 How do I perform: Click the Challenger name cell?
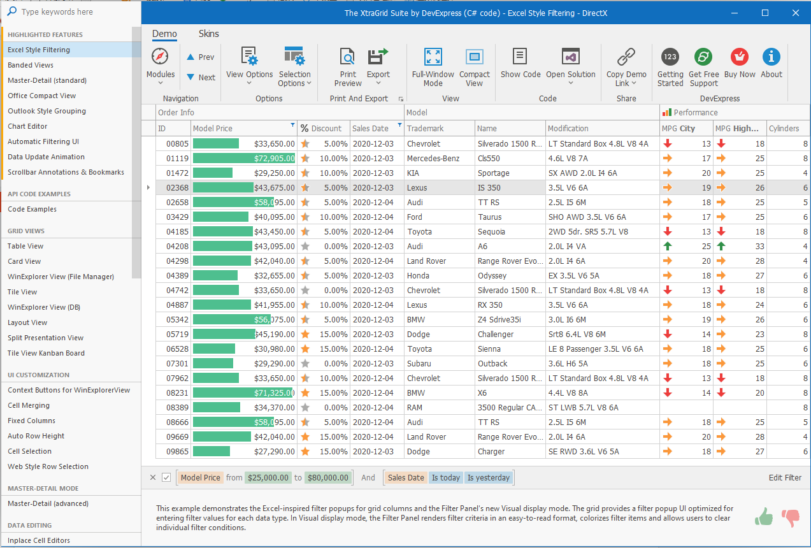tap(510, 335)
